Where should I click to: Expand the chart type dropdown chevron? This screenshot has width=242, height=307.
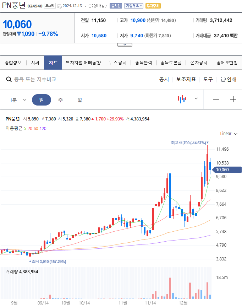[x=196, y=98]
